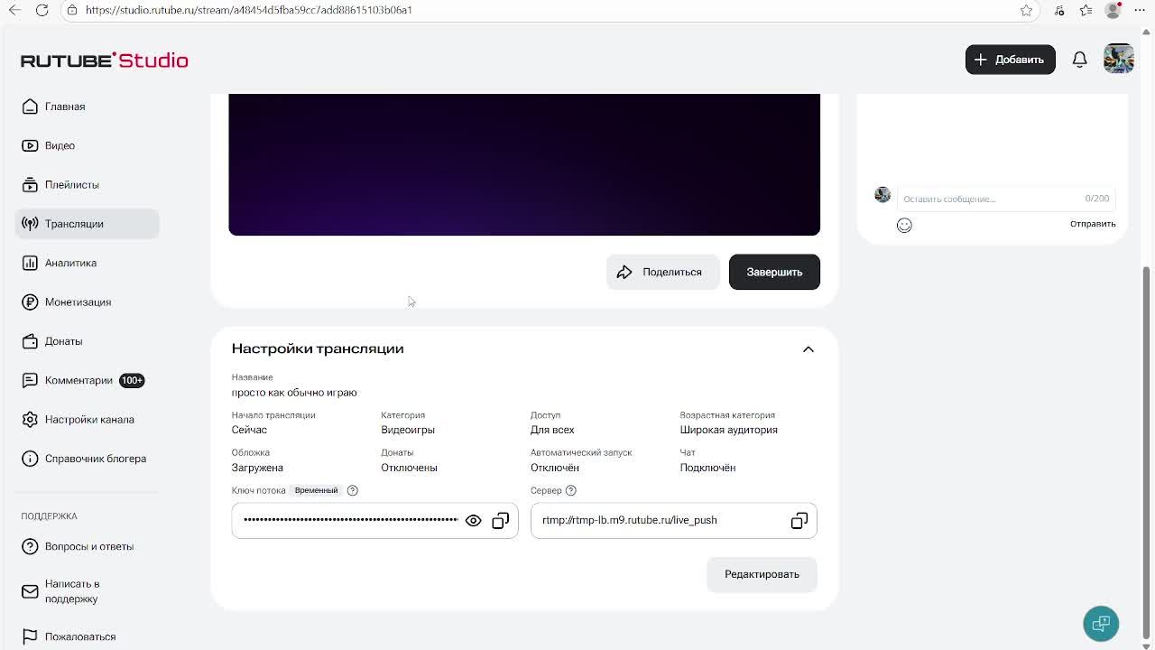
Task: Reveal the hidden stream key
Action: (x=473, y=521)
